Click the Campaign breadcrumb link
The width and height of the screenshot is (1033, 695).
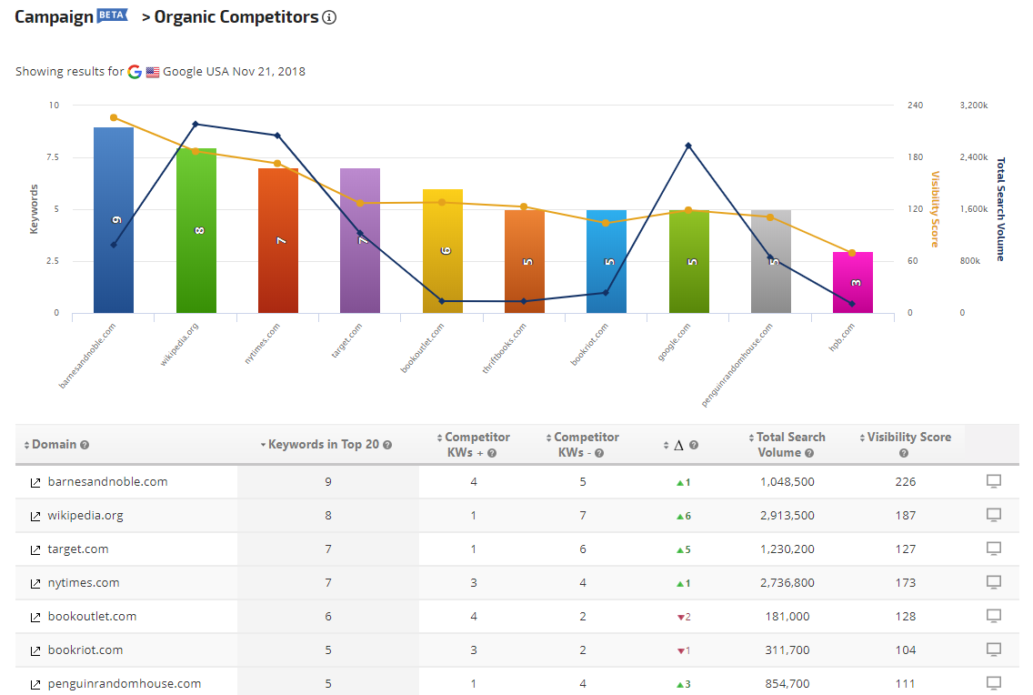pyautogui.click(x=53, y=17)
